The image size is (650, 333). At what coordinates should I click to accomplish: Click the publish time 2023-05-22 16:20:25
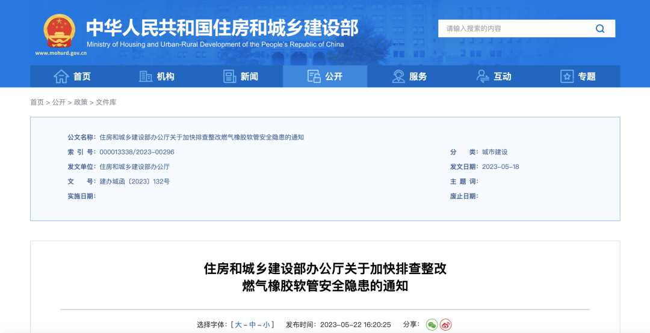coord(354,325)
